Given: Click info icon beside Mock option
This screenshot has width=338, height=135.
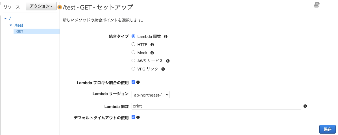Looking at the screenshot, I should (x=152, y=53).
